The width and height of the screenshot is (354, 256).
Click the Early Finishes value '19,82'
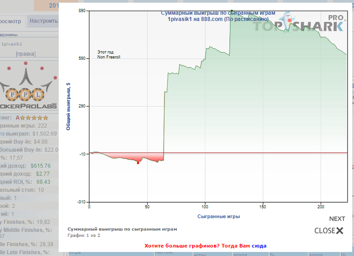[43, 222]
